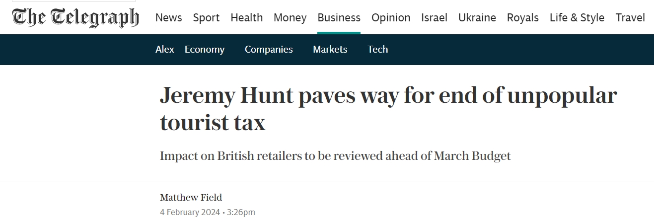Select the Markets subsection
The image size is (654, 222).
[x=330, y=49]
